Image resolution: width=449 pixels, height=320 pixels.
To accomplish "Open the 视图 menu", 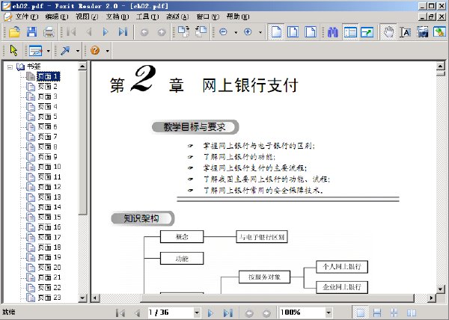I will coord(87,16).
